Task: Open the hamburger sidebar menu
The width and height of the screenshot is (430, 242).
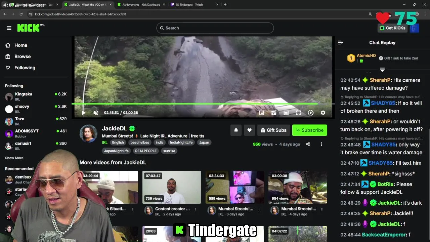Action: click(9, 28)
